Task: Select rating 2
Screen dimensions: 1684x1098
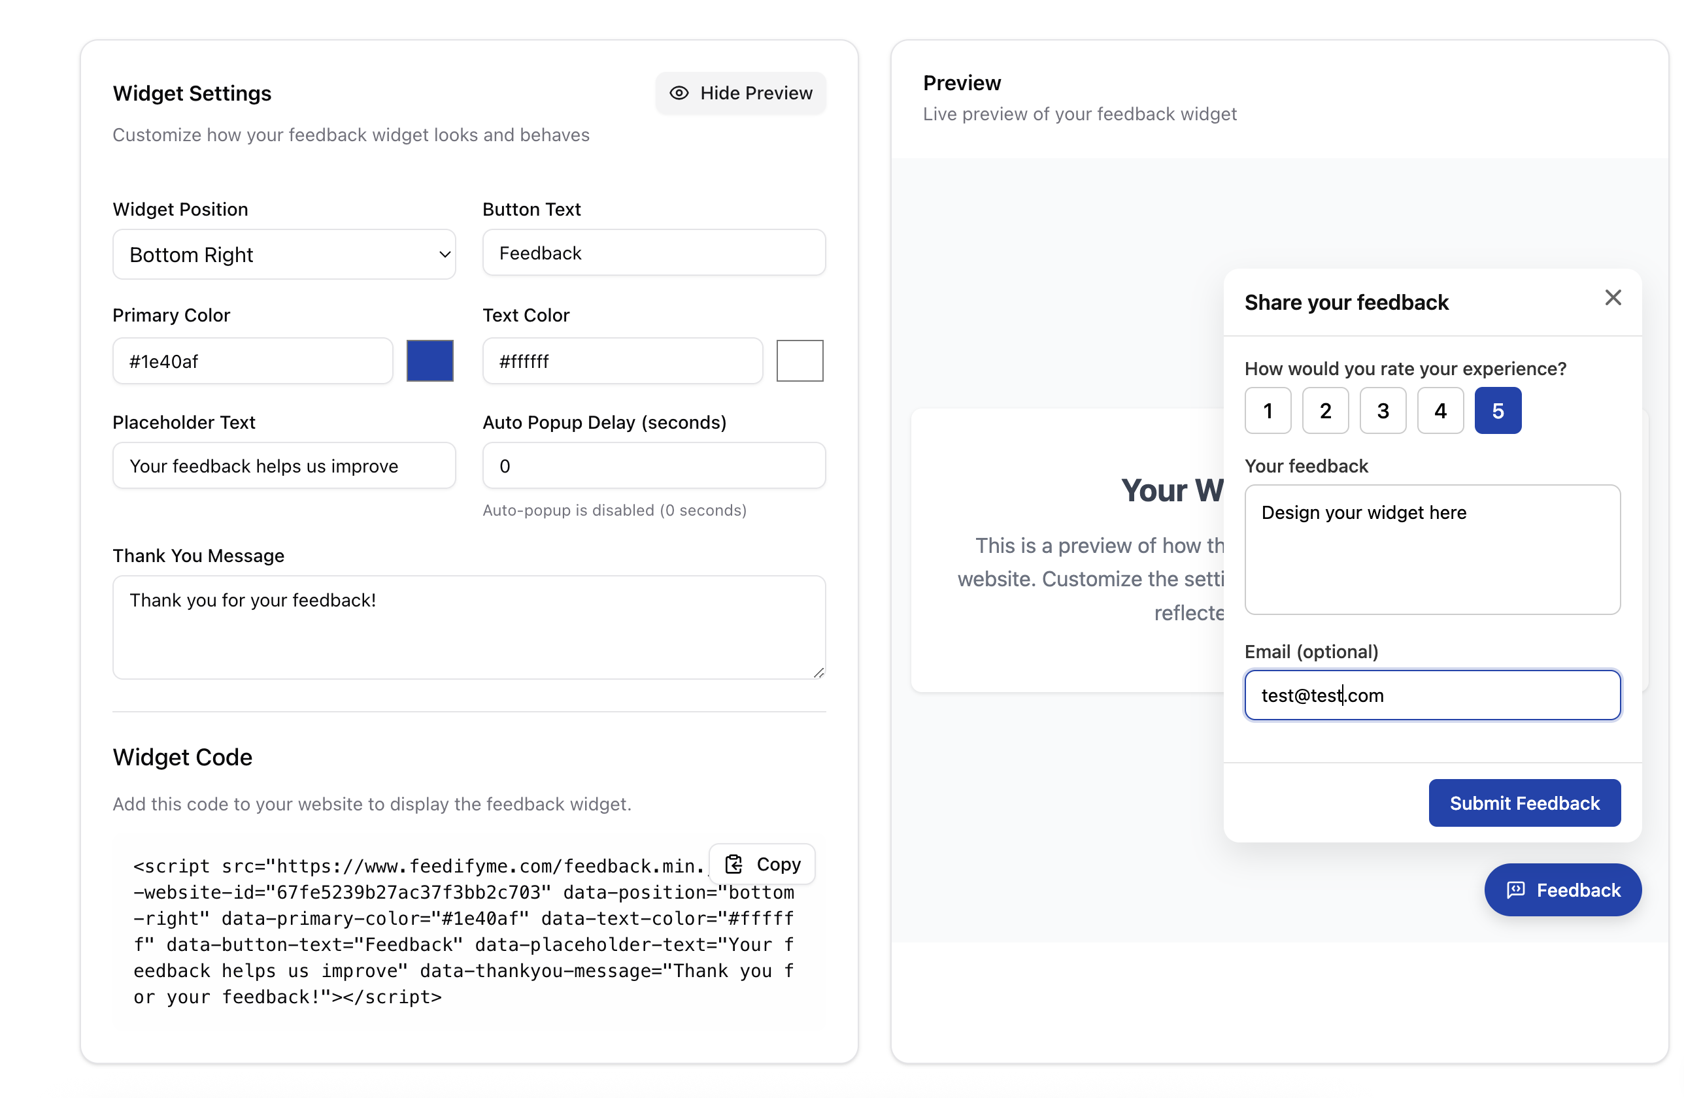Action: (1325, 411)
